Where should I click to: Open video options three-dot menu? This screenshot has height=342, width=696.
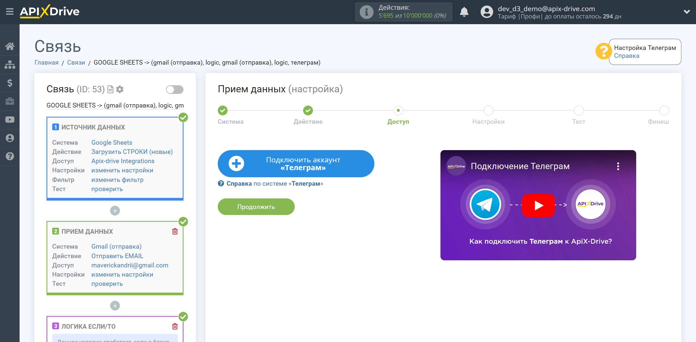pos(618,166)
